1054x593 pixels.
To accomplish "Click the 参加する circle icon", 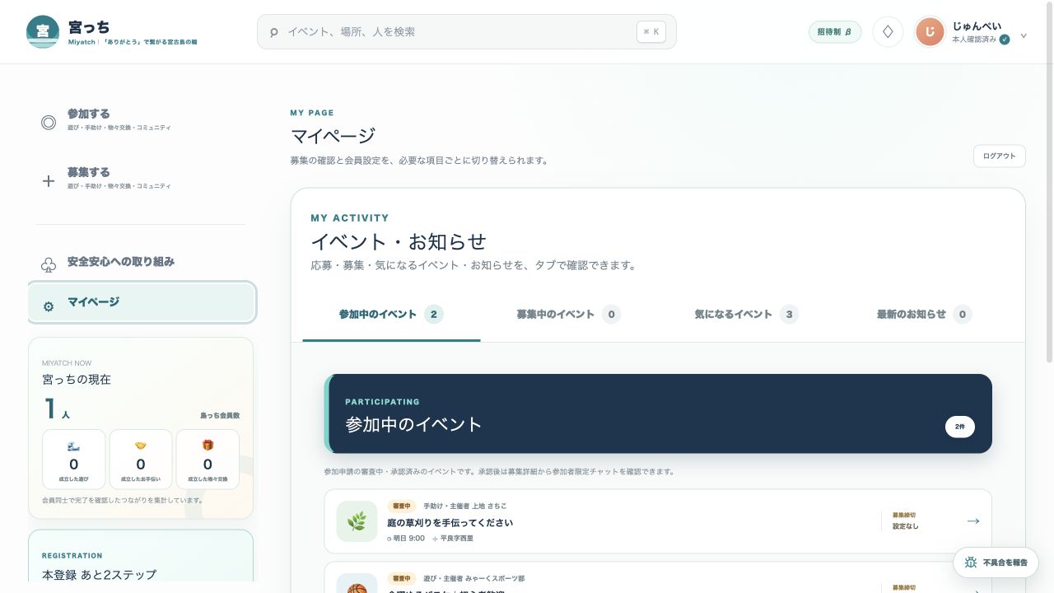I will click(49, 123).
